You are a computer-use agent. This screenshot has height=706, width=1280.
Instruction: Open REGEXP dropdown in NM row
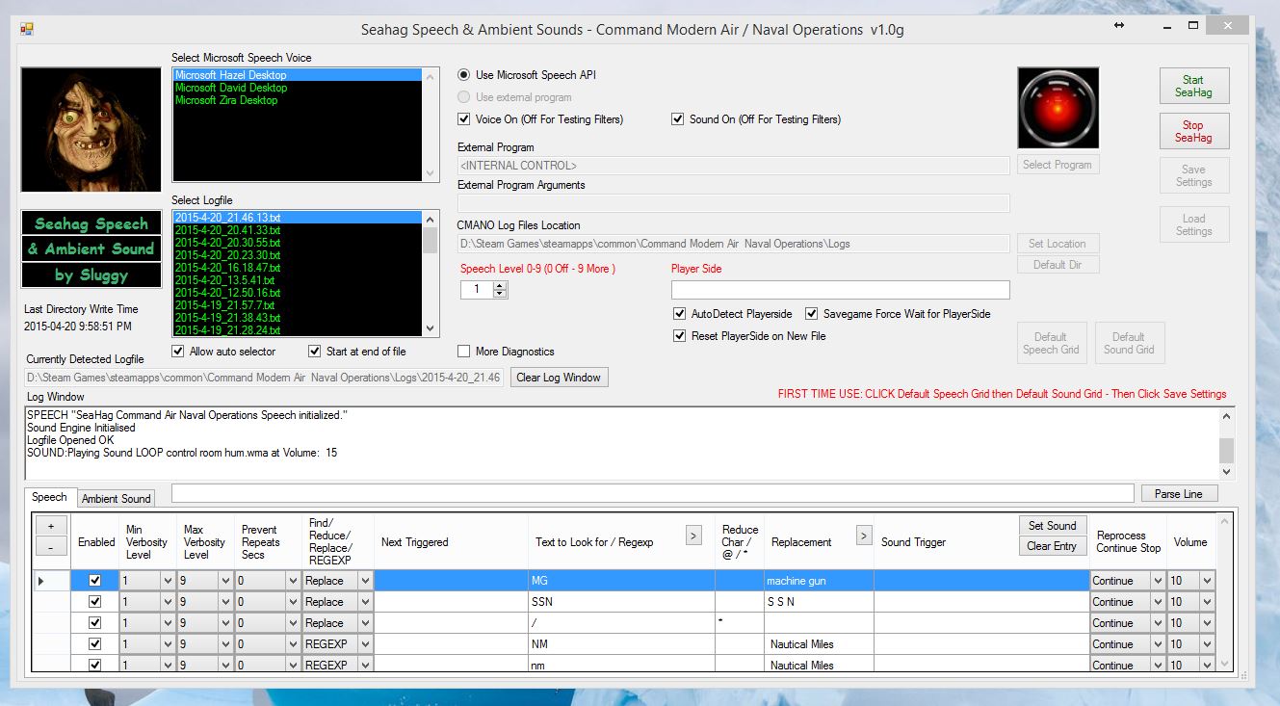tap(365, 644)
